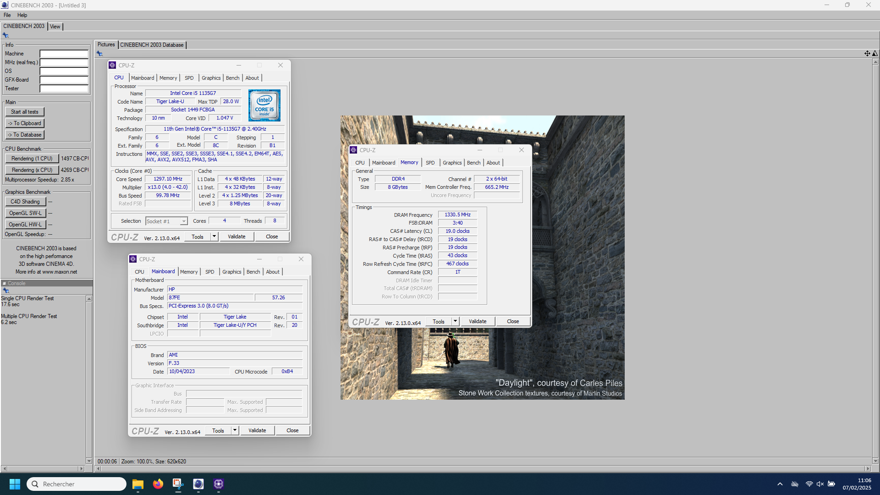This screenshot has width=880, height=495.
Task: Click the battery tray icon
Action: point(831,484)
